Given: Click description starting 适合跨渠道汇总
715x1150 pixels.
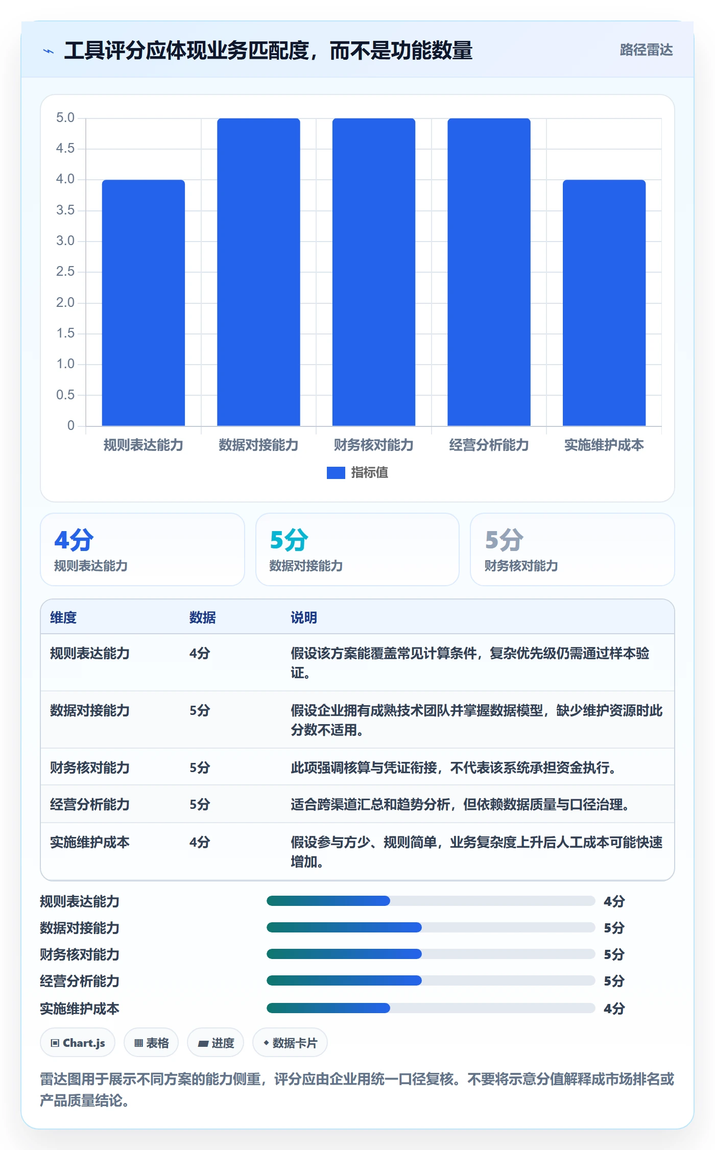Looking at the screenshot, I should click(x=460, y=805).
